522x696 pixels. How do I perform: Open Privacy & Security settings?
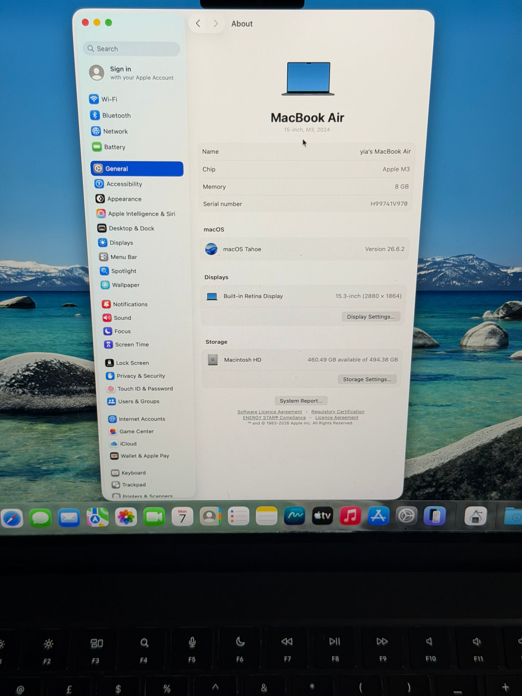pyautogui.click(x=136, y=376)
